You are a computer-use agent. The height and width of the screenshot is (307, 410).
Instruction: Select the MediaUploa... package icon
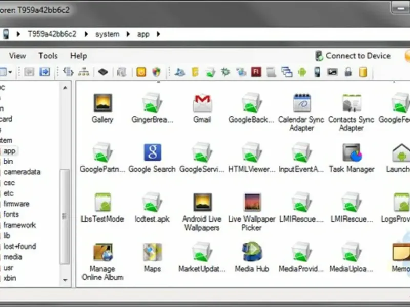[352, 252]
